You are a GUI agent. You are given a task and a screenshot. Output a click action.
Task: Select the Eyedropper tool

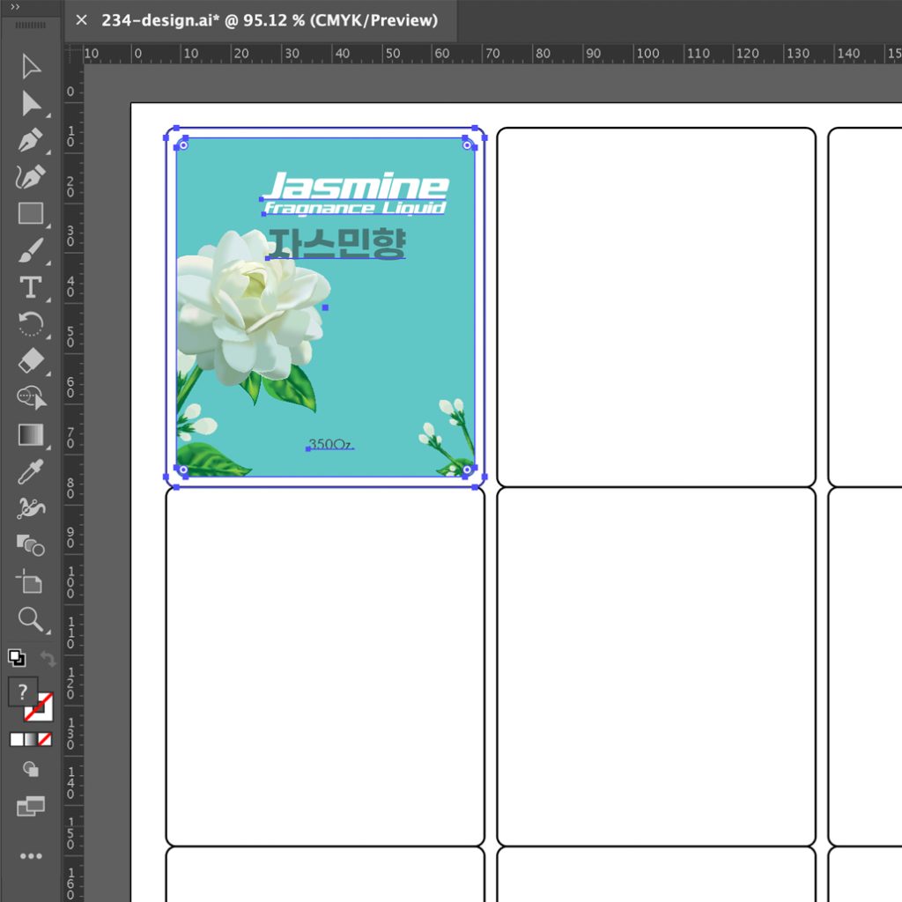click(x=31, y=472)
